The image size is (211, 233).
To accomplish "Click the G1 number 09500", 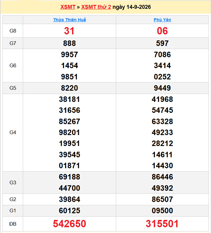I will [162, 210].
